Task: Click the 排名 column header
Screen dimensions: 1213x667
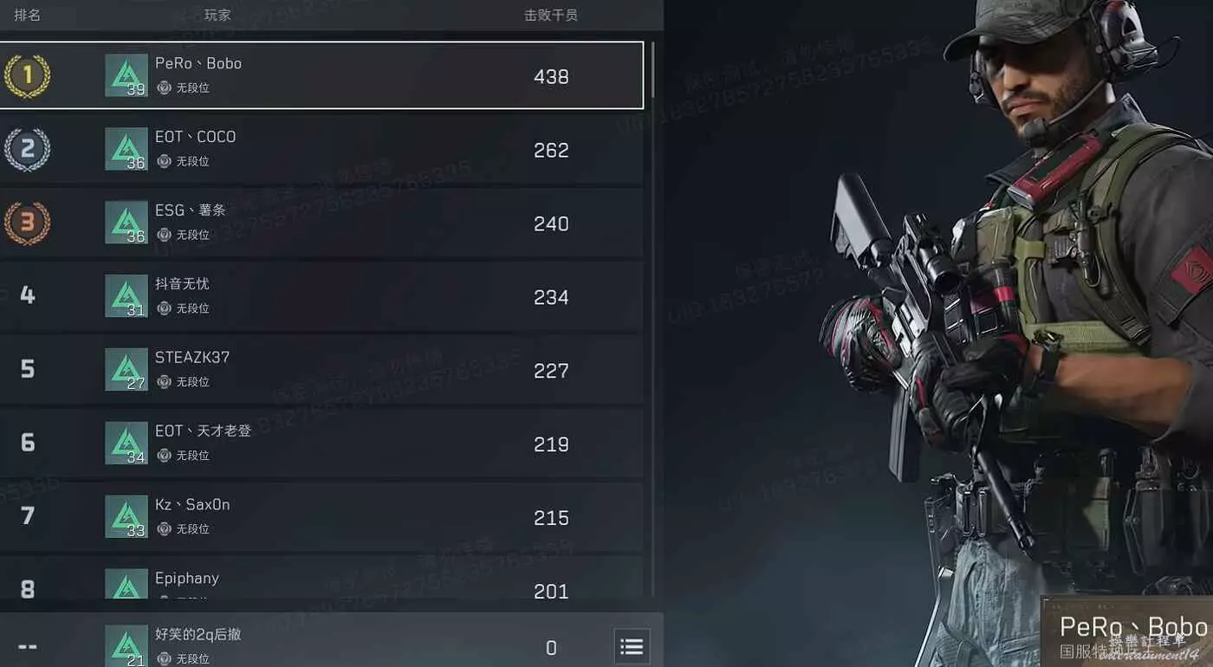Action: (x=27, y=15)
